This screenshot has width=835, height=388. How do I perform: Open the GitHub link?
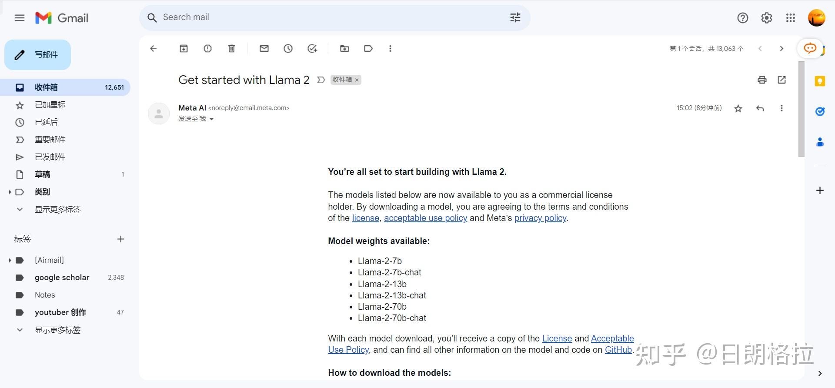point(618,350)
